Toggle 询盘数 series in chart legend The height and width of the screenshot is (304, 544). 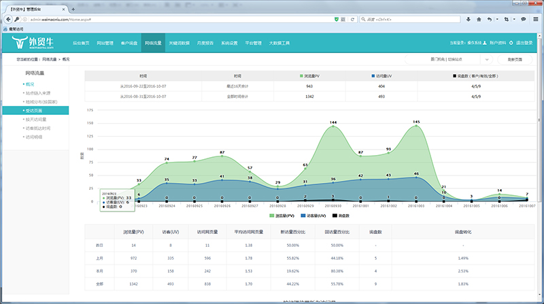point(342,215)
